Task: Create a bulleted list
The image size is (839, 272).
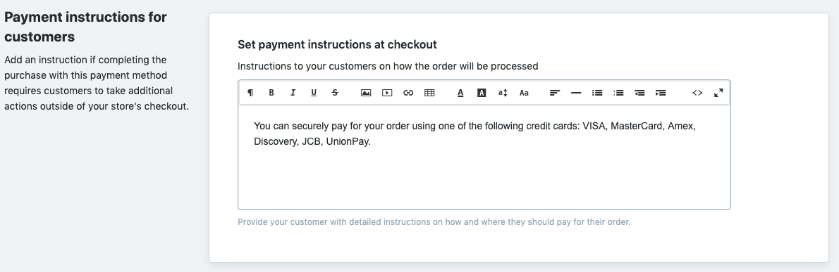Action: (x=597, y=93)
